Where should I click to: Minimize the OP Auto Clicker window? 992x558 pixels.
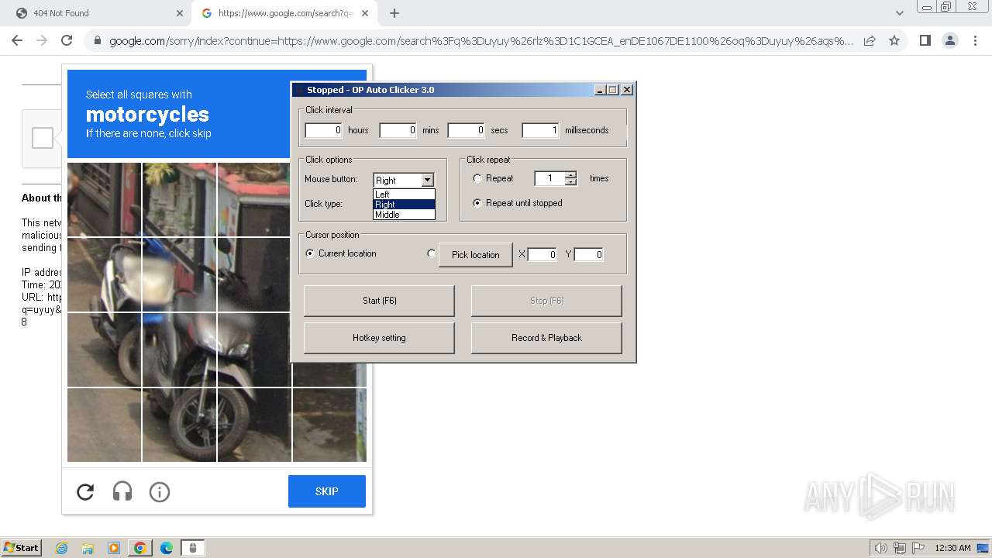click(x=600, y=90)
